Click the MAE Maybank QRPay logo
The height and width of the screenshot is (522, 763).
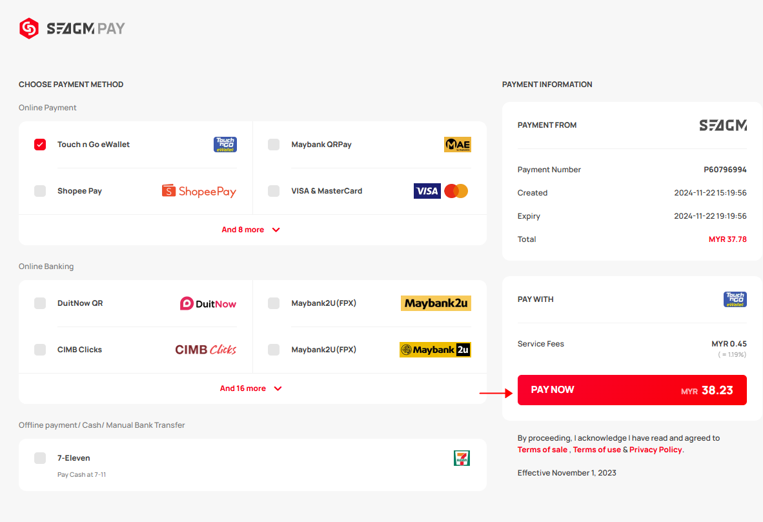point(458,145)
